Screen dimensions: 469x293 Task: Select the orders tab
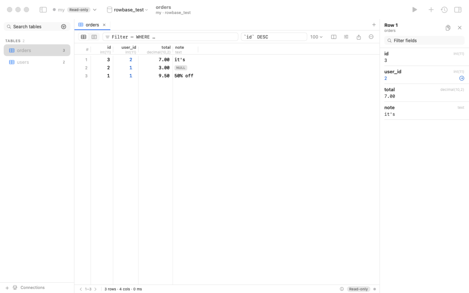(x=92, y=25)
